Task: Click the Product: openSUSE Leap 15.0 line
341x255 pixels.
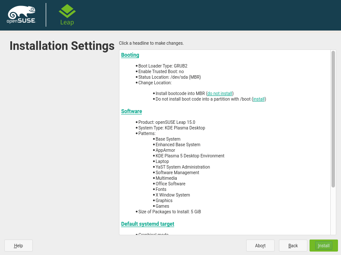Action: click(x=166, y=122)
